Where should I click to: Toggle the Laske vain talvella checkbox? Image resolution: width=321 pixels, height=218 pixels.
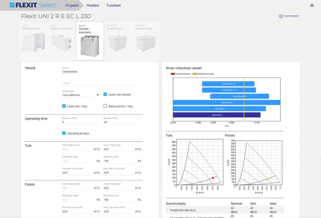[105, 94]
